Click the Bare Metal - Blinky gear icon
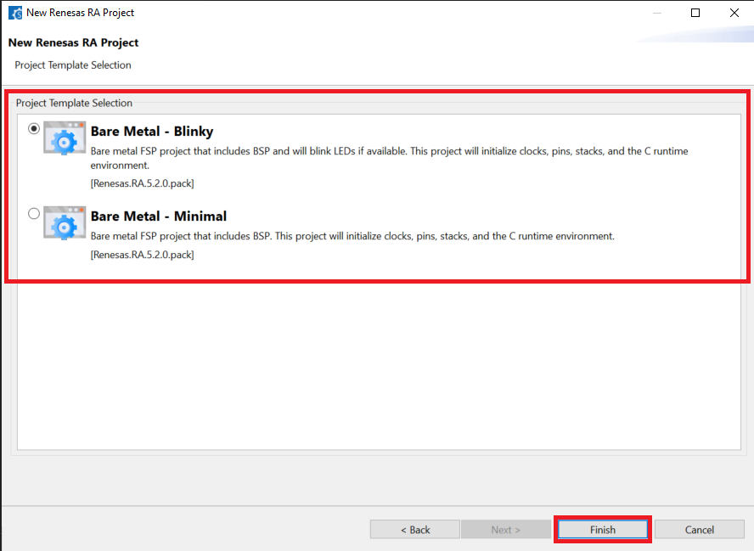Viewport: 754px width, 551px height. (65, 138)
